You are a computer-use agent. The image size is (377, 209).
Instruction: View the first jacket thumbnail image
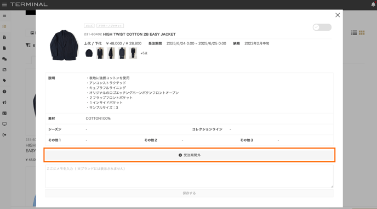[89, 53]
